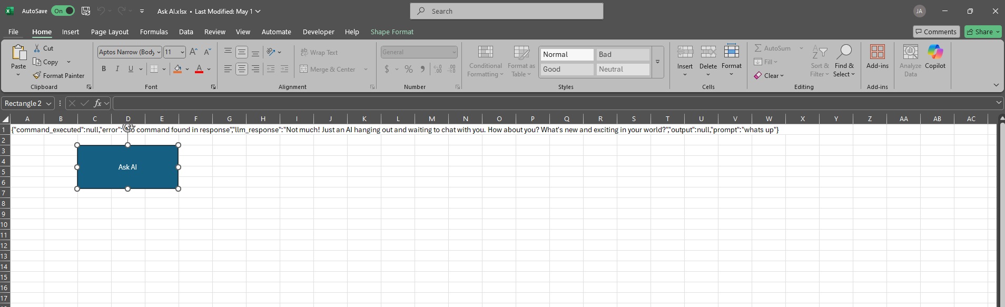Click the Search input box
The width and height of the screenshot is (1005, 307).
(506, 11)
